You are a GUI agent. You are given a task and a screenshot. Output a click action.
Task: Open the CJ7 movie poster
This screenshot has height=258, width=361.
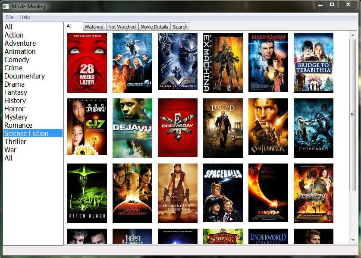87,127
